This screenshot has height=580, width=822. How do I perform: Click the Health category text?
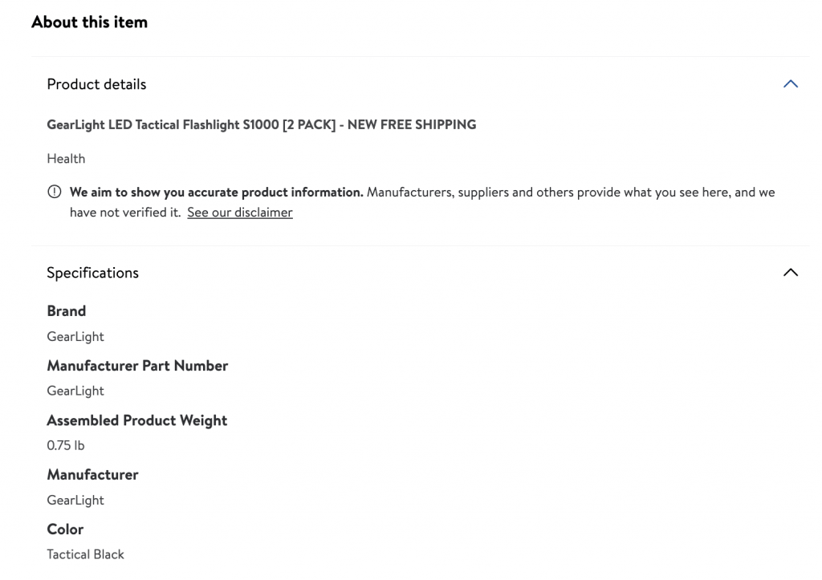click(x=66, y=159)
